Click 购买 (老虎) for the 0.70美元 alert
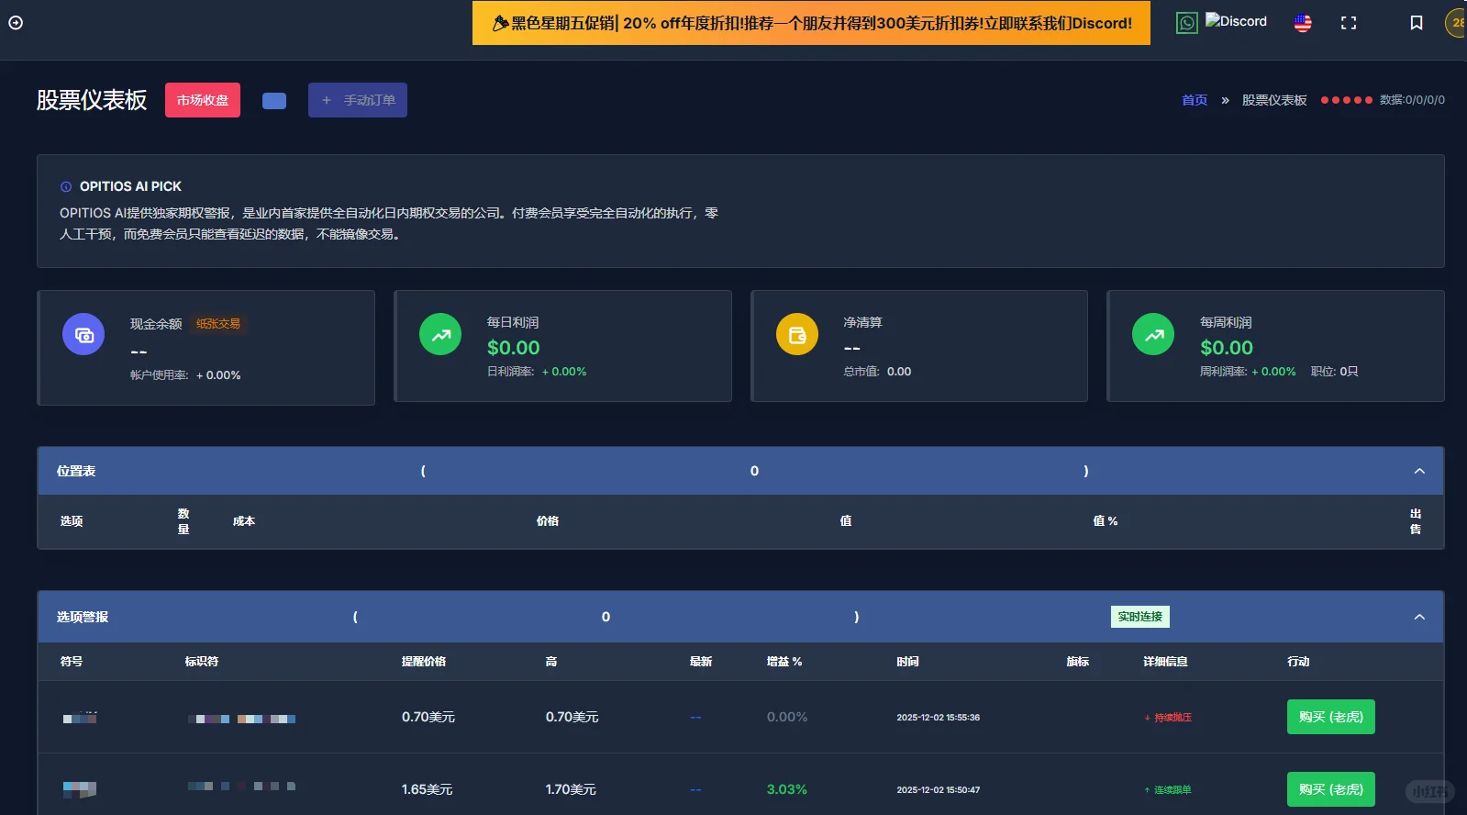1467x815 pixels. tap(1331, 717)
